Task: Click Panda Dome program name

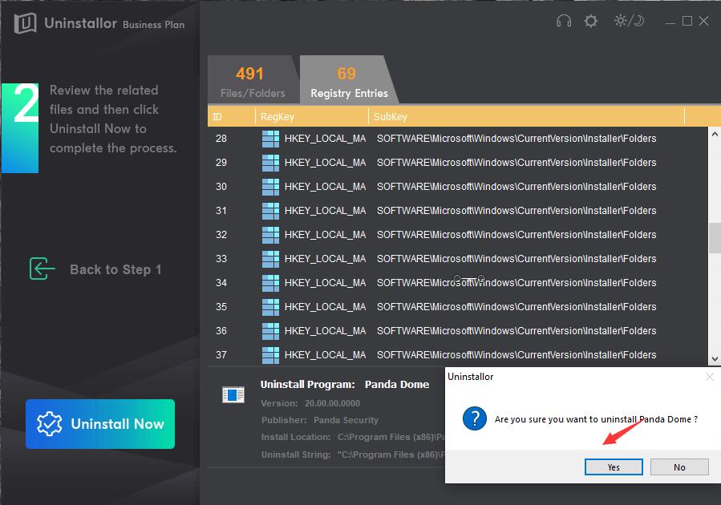Action: (397, 384)
